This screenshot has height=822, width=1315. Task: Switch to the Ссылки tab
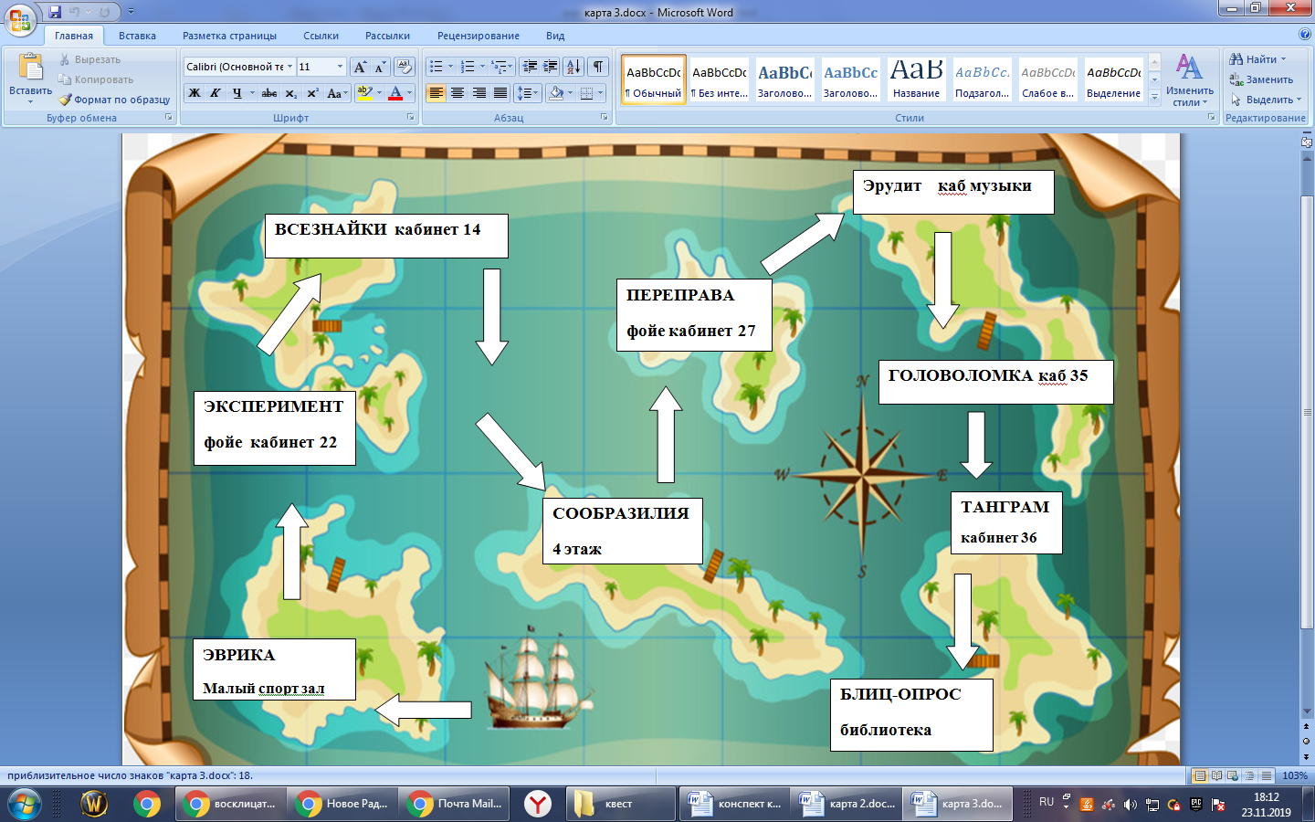[x=321, y=36]
